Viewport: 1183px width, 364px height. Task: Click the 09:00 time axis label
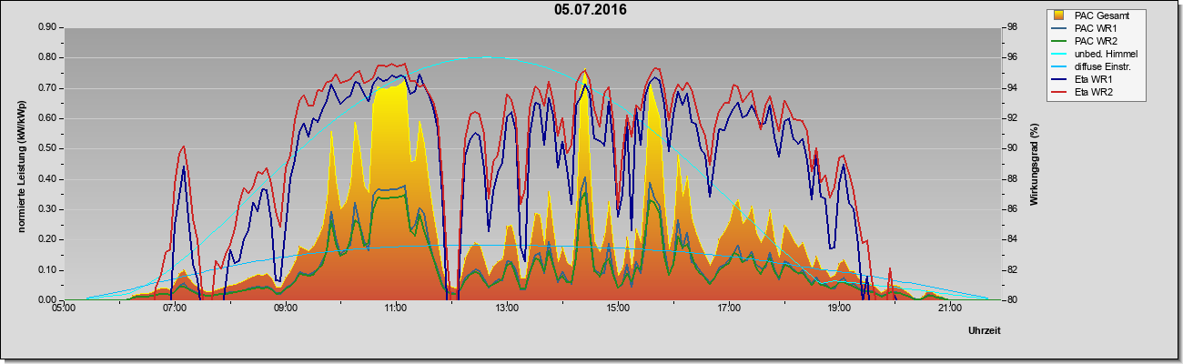coord(286,308)
